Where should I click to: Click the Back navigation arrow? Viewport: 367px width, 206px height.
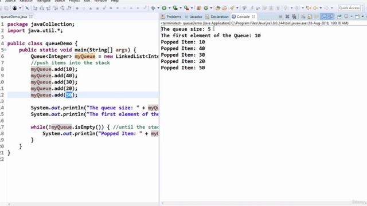pyautogui.click(x=315, y=8)
